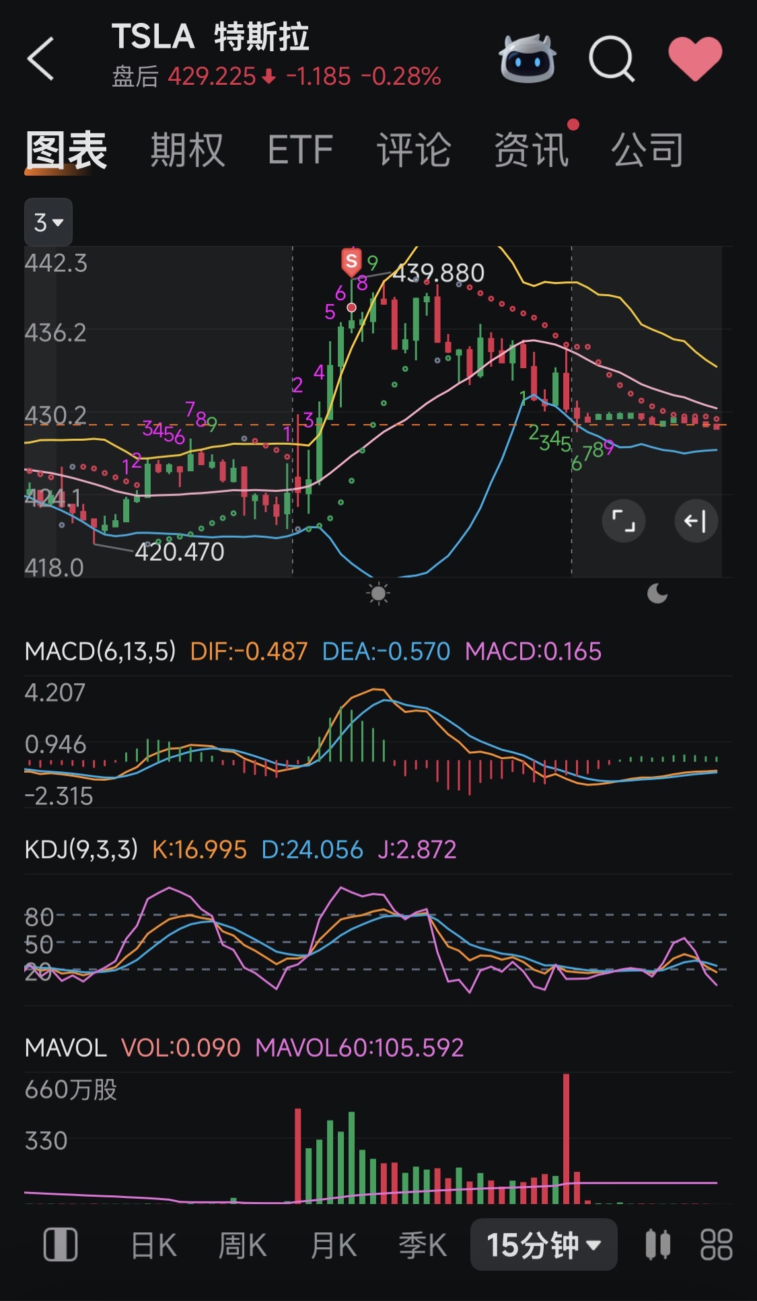The height and width of the screenshot is (1301, 757).
Task: Toggle the favorite heart icon
Action: tap(695, 59)
